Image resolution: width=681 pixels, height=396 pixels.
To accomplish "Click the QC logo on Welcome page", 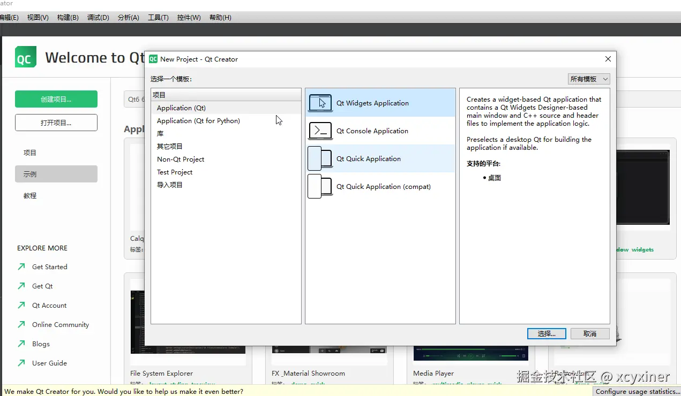I will (x=26, y=57).
